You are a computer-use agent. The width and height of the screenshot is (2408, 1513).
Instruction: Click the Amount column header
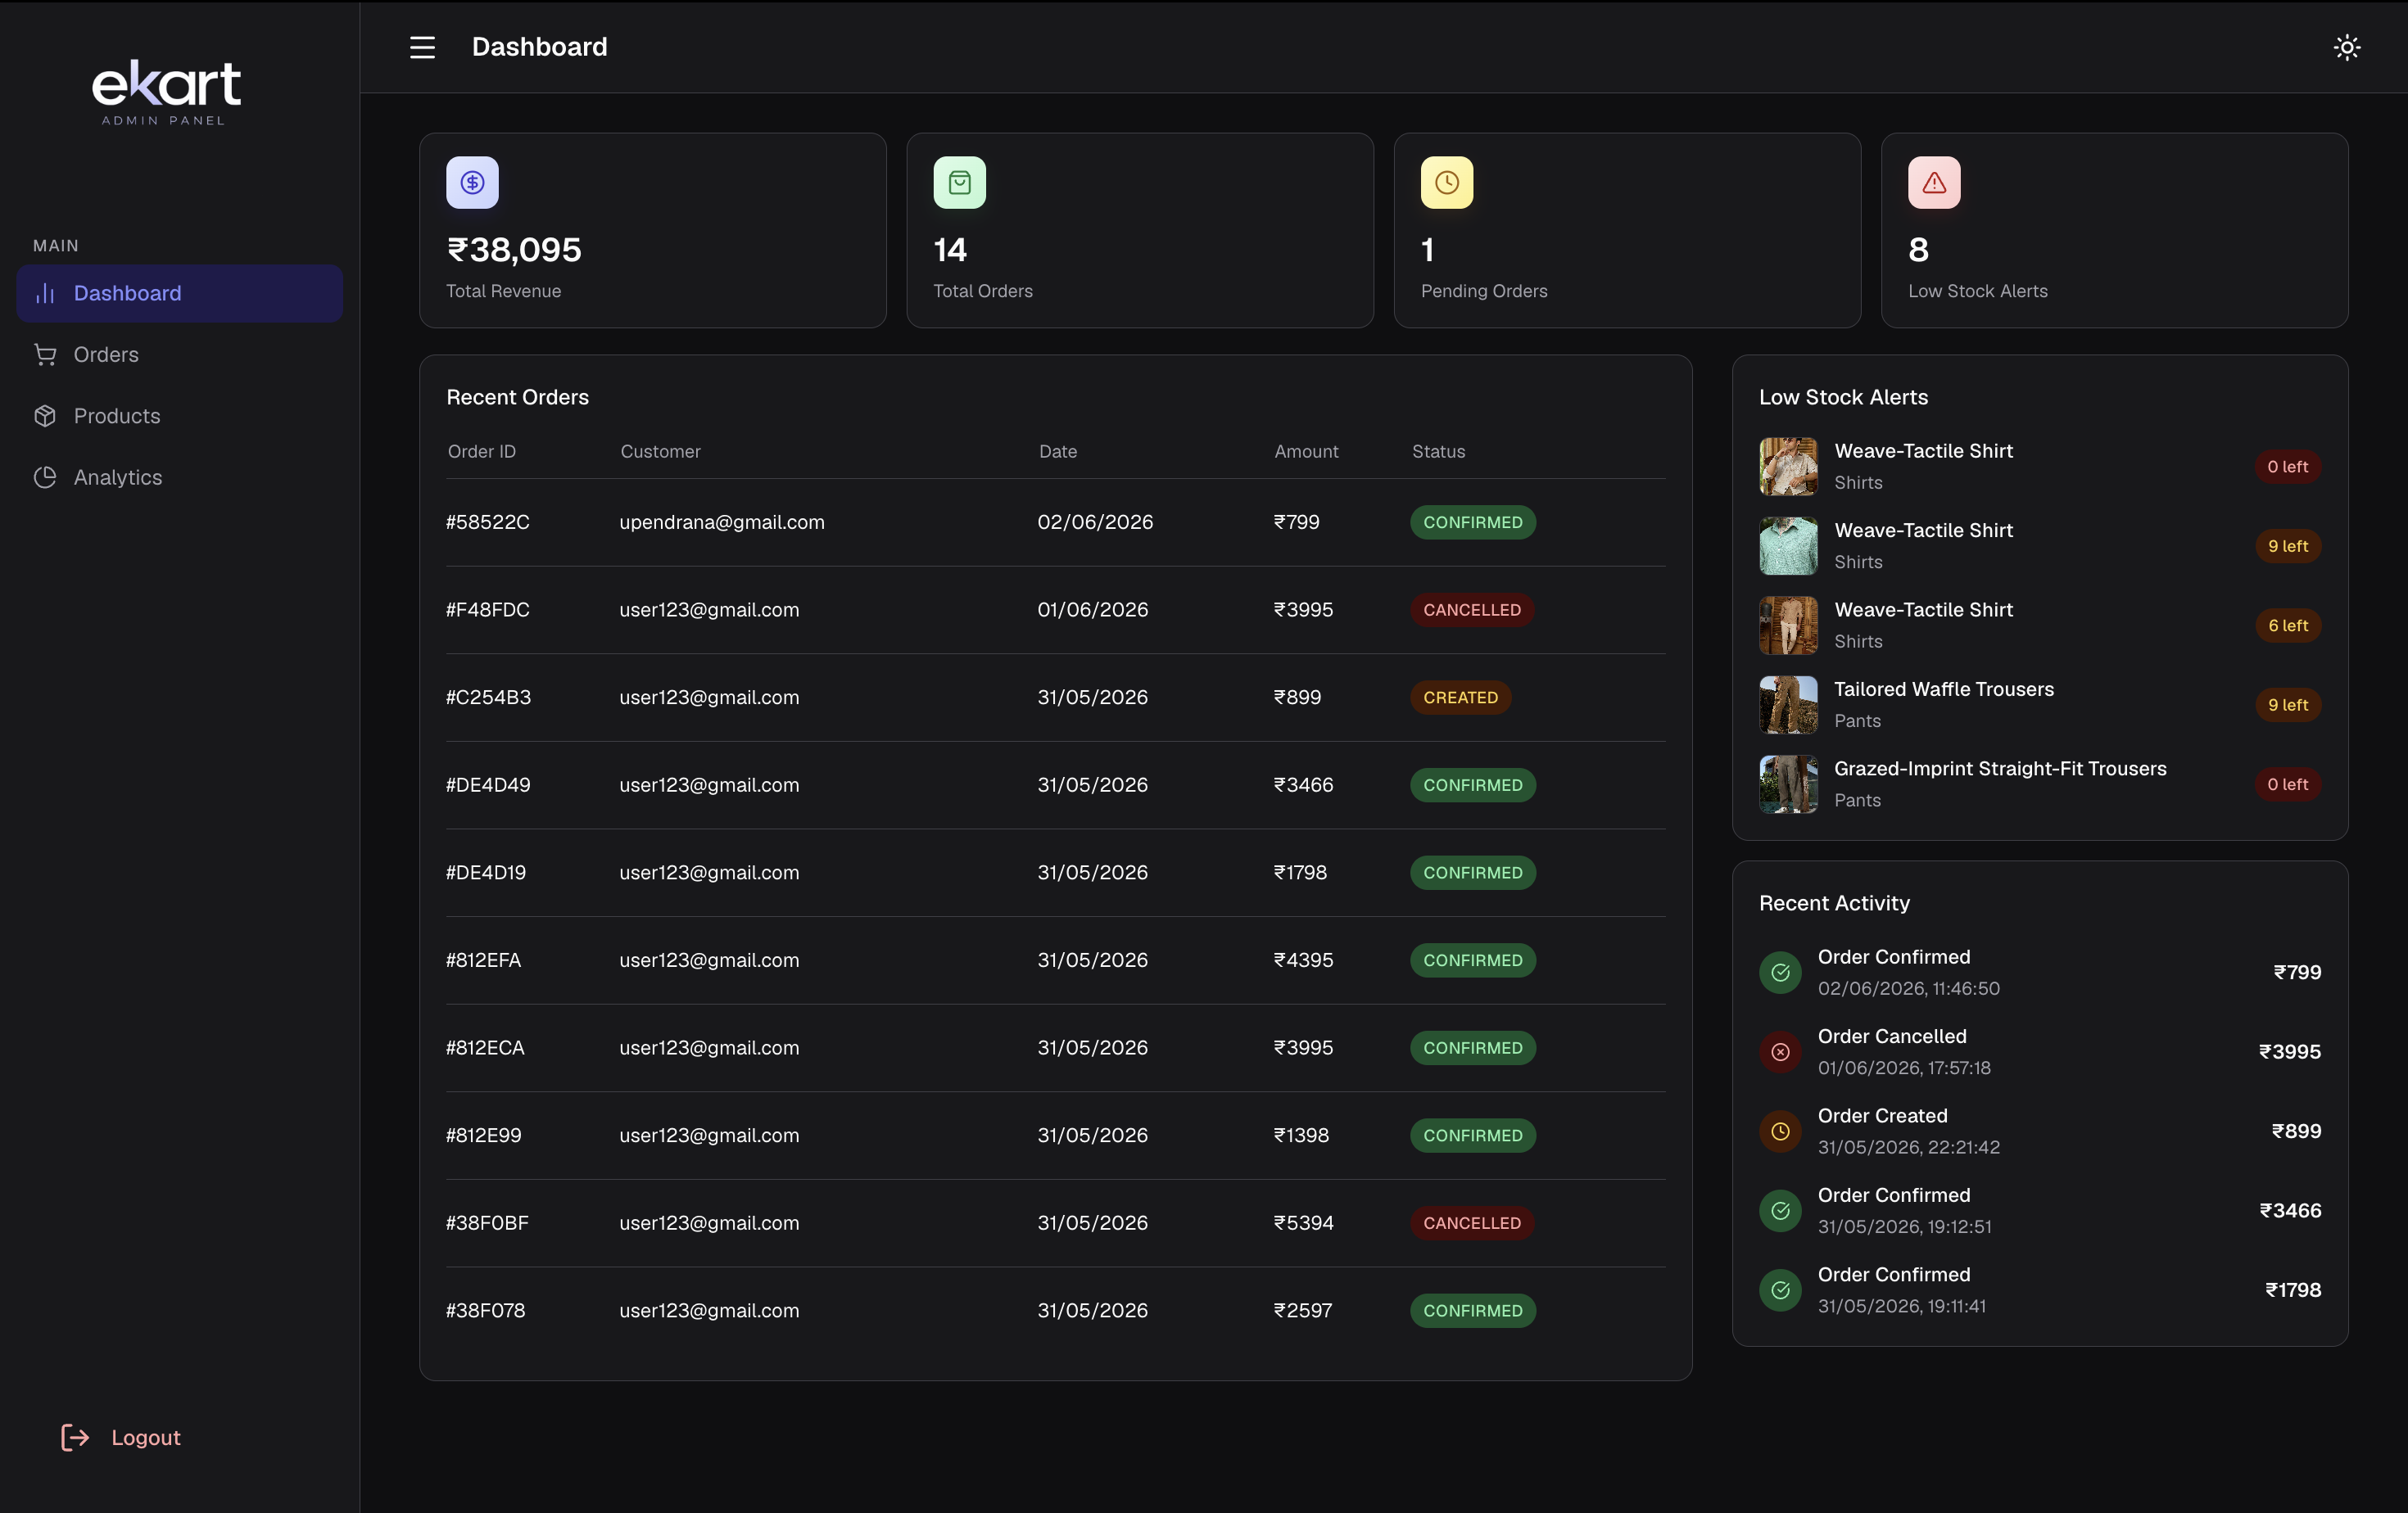point(1306,452)
